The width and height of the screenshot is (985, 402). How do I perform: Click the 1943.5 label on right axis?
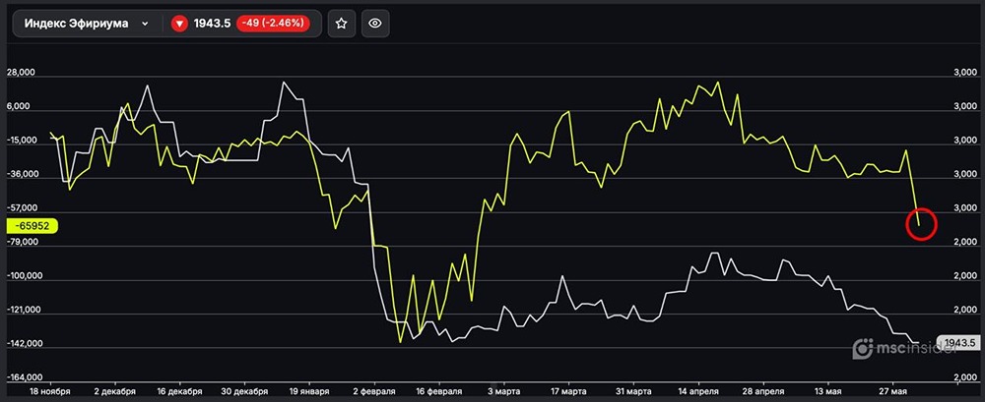[958, 342]
